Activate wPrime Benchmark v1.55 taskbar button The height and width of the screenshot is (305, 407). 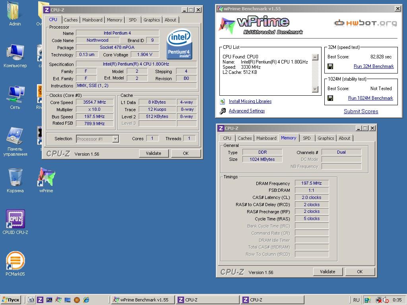(x=143, y=300)
